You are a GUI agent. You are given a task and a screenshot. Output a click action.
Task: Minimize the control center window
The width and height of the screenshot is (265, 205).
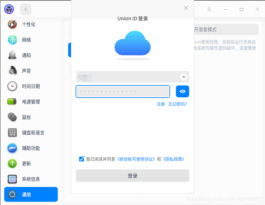tap(225, 9)
